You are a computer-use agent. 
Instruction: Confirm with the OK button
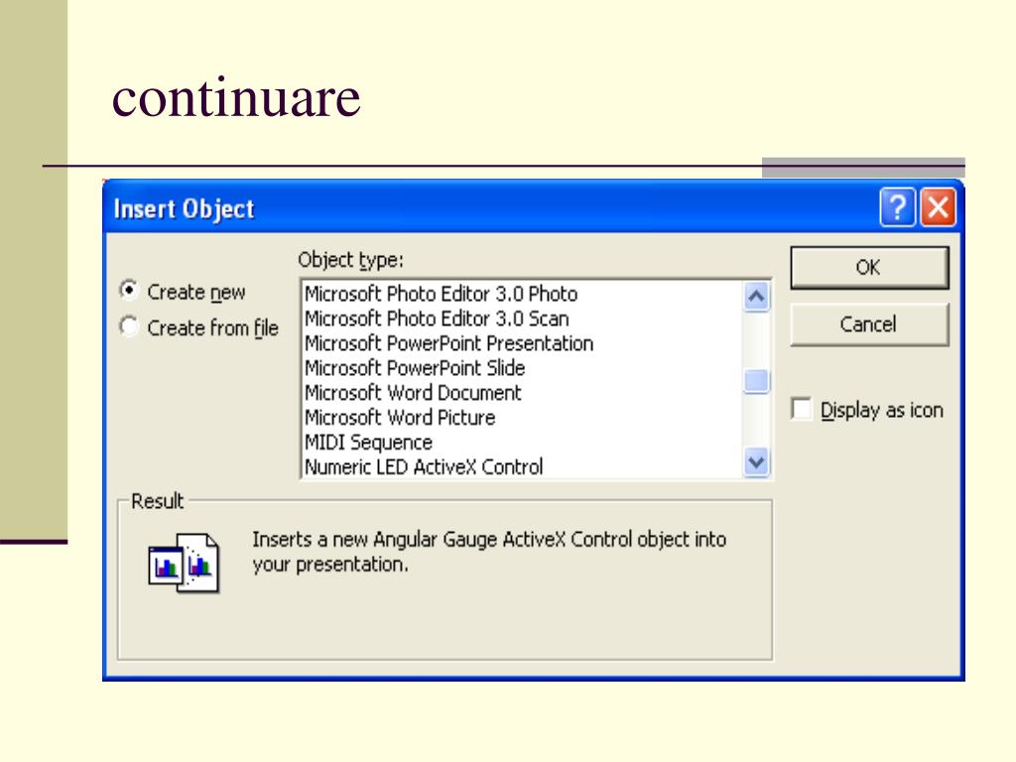click(x=869, y=267)
